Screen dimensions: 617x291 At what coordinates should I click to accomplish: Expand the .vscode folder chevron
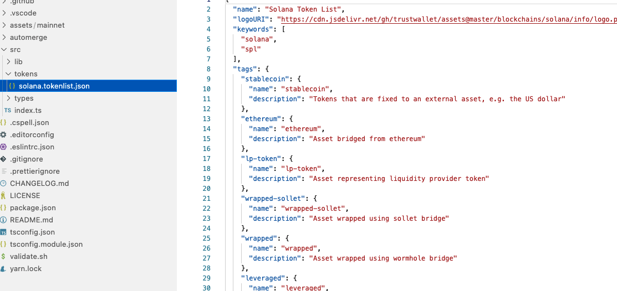click(4, 13)
